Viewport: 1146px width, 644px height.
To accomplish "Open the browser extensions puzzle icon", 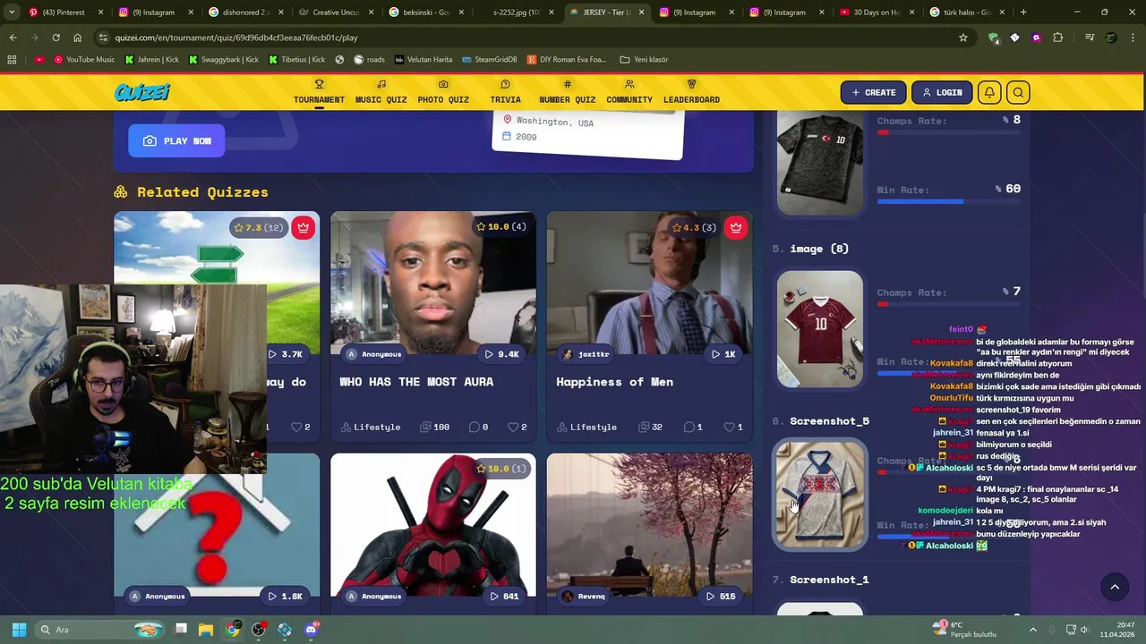I will 1057,38.
